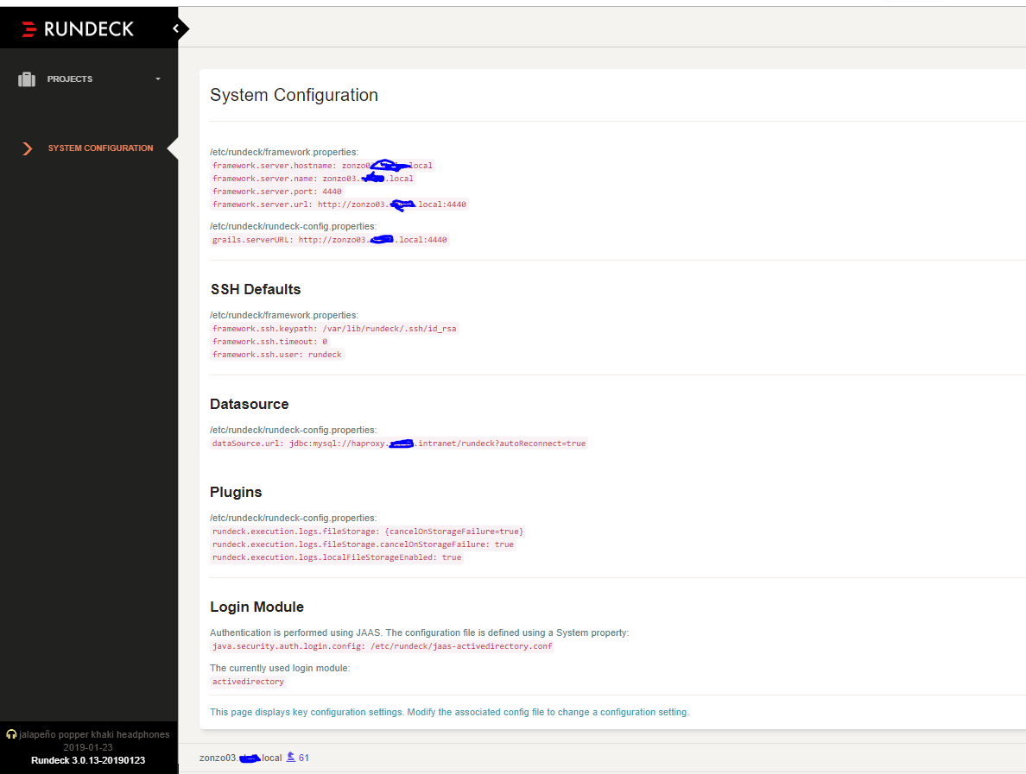Select the fileStorage {cancelOnStorageFailure=true} line
1026x774 pixels.
(368, 532)
